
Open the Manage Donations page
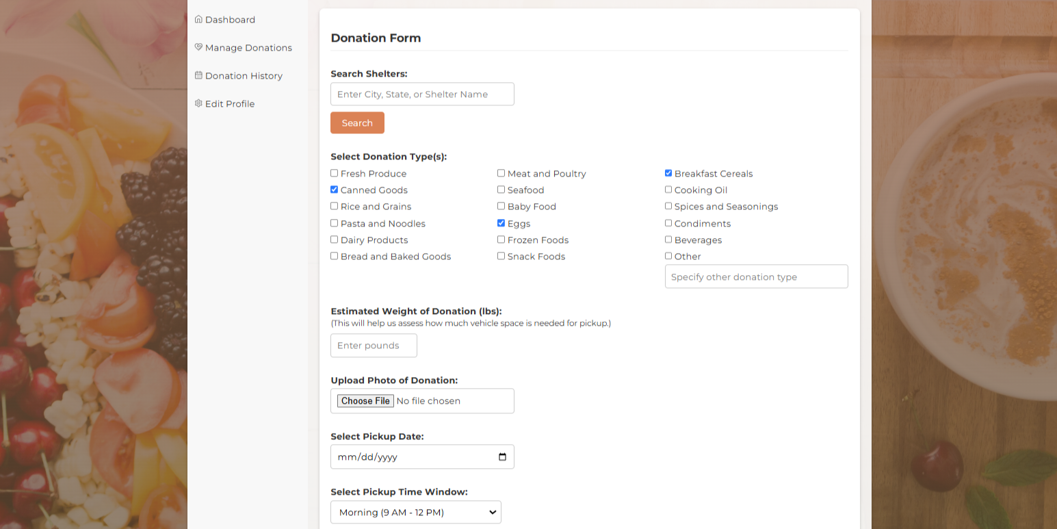coord(248,47)
